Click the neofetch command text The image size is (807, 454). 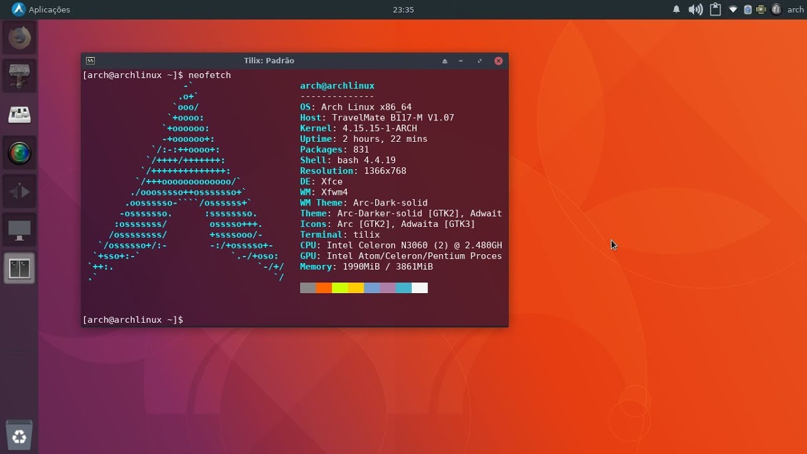pyautogui.click(x=209, y=75)
